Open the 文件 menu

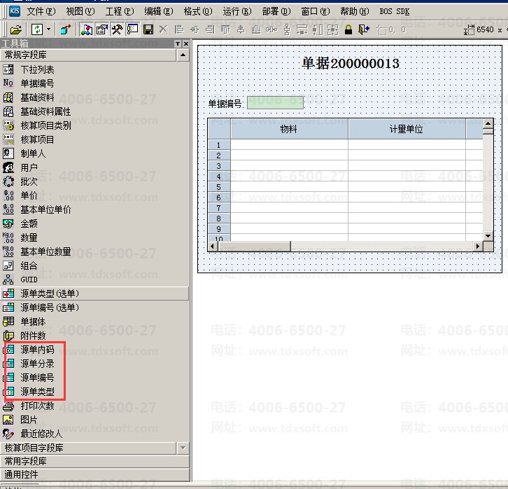click(41, 11)
